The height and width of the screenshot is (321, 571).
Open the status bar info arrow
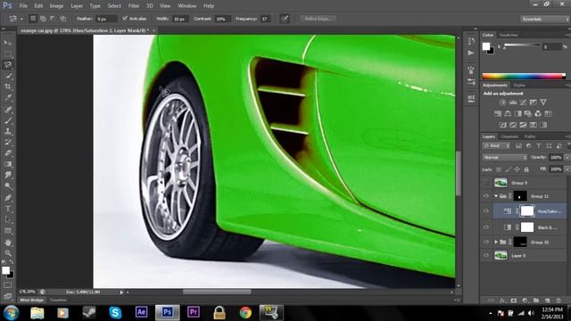tap(121, 292)
